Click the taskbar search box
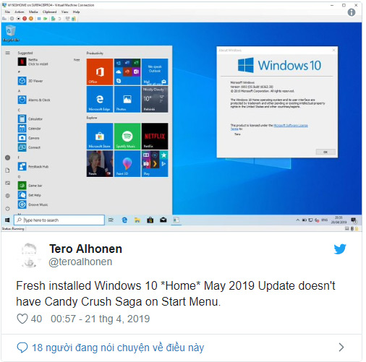The height and width of the screenshot is (362, 366). 59,220
